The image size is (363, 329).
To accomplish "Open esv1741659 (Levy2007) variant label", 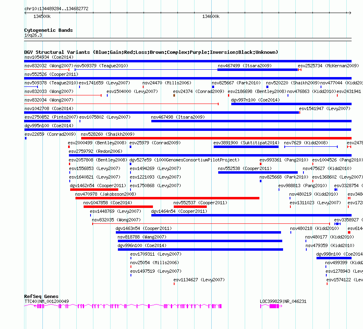I will [x=105, y=83].
